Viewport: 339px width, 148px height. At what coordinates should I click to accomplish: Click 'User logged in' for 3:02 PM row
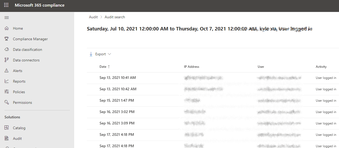pos(326,112)
